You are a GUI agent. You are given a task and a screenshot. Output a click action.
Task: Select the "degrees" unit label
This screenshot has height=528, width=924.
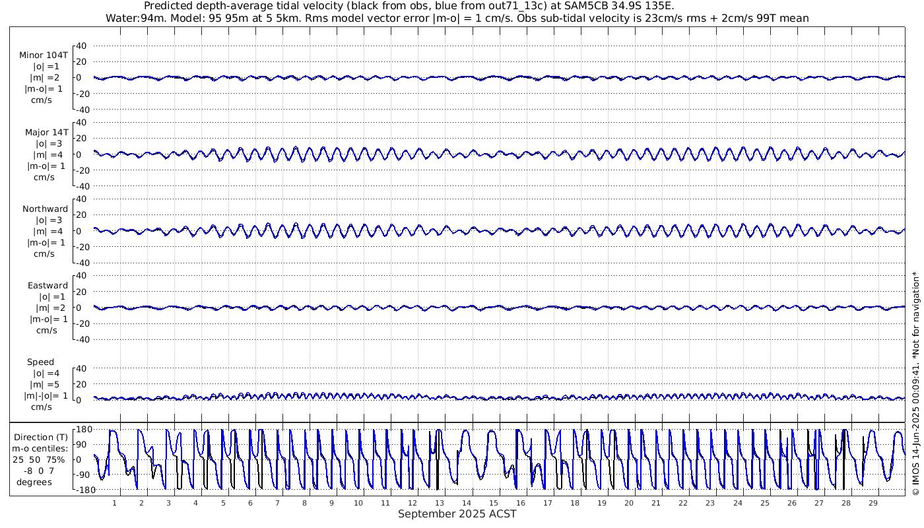click(x=34, y=482)
